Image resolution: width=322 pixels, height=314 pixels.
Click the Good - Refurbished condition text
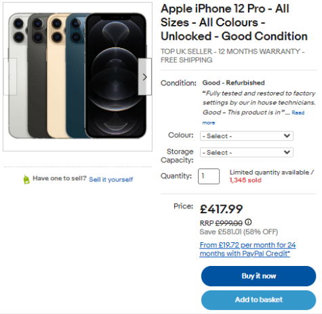[x=233, y=83]
